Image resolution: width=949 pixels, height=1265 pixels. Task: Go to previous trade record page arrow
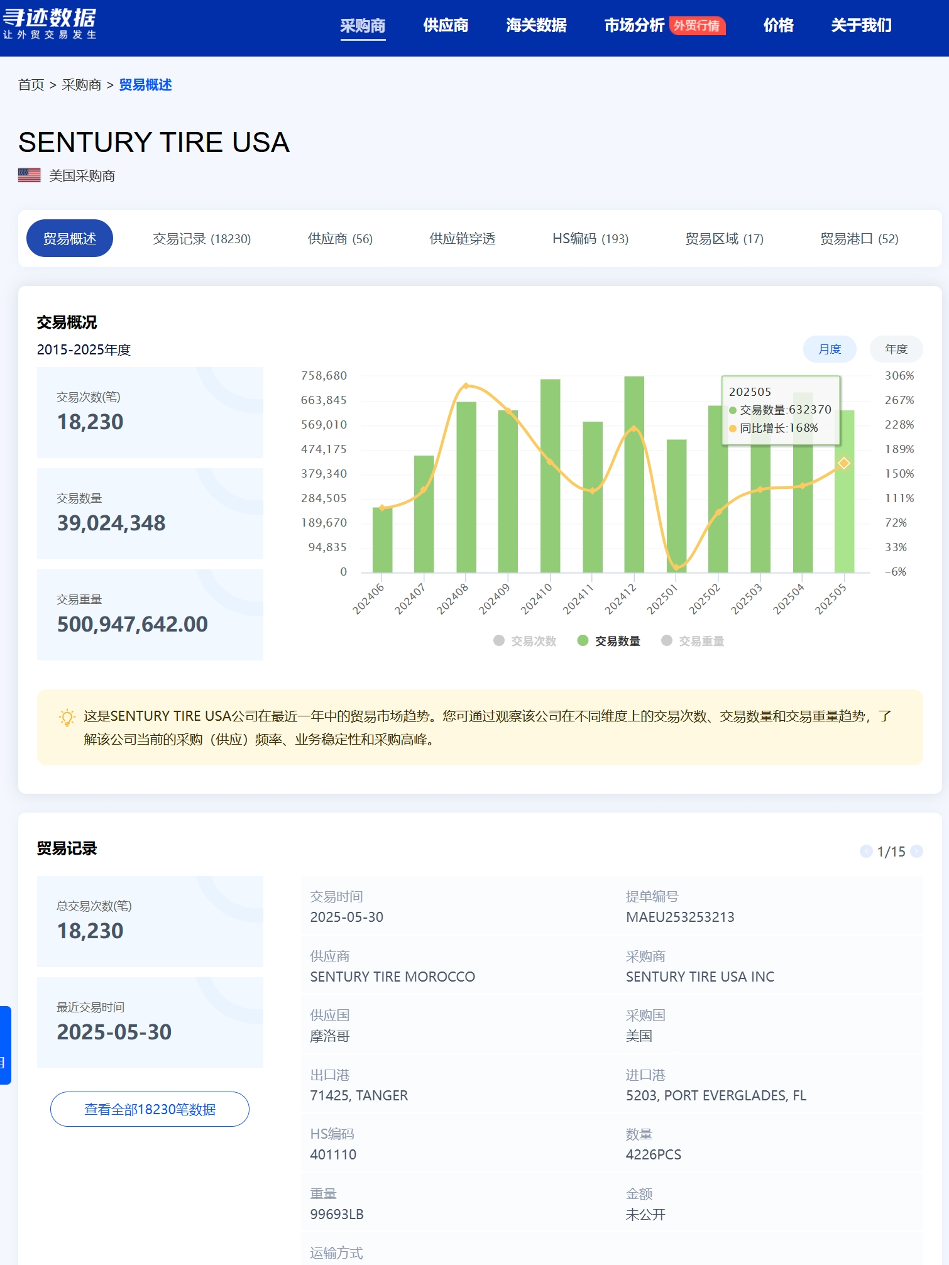pyautogui.click(x=866, y=852)
